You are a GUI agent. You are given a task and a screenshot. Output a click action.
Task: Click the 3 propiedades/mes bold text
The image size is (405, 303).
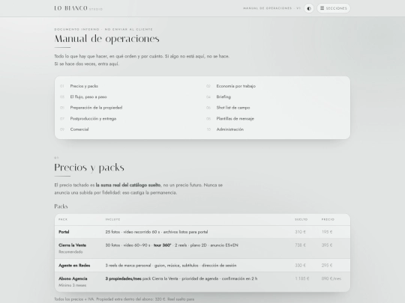click(x=123, y=278)
